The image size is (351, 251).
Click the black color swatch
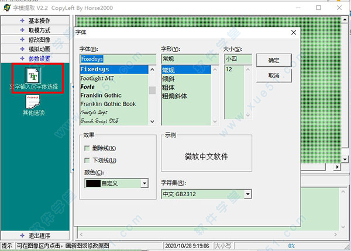[92, 183]
